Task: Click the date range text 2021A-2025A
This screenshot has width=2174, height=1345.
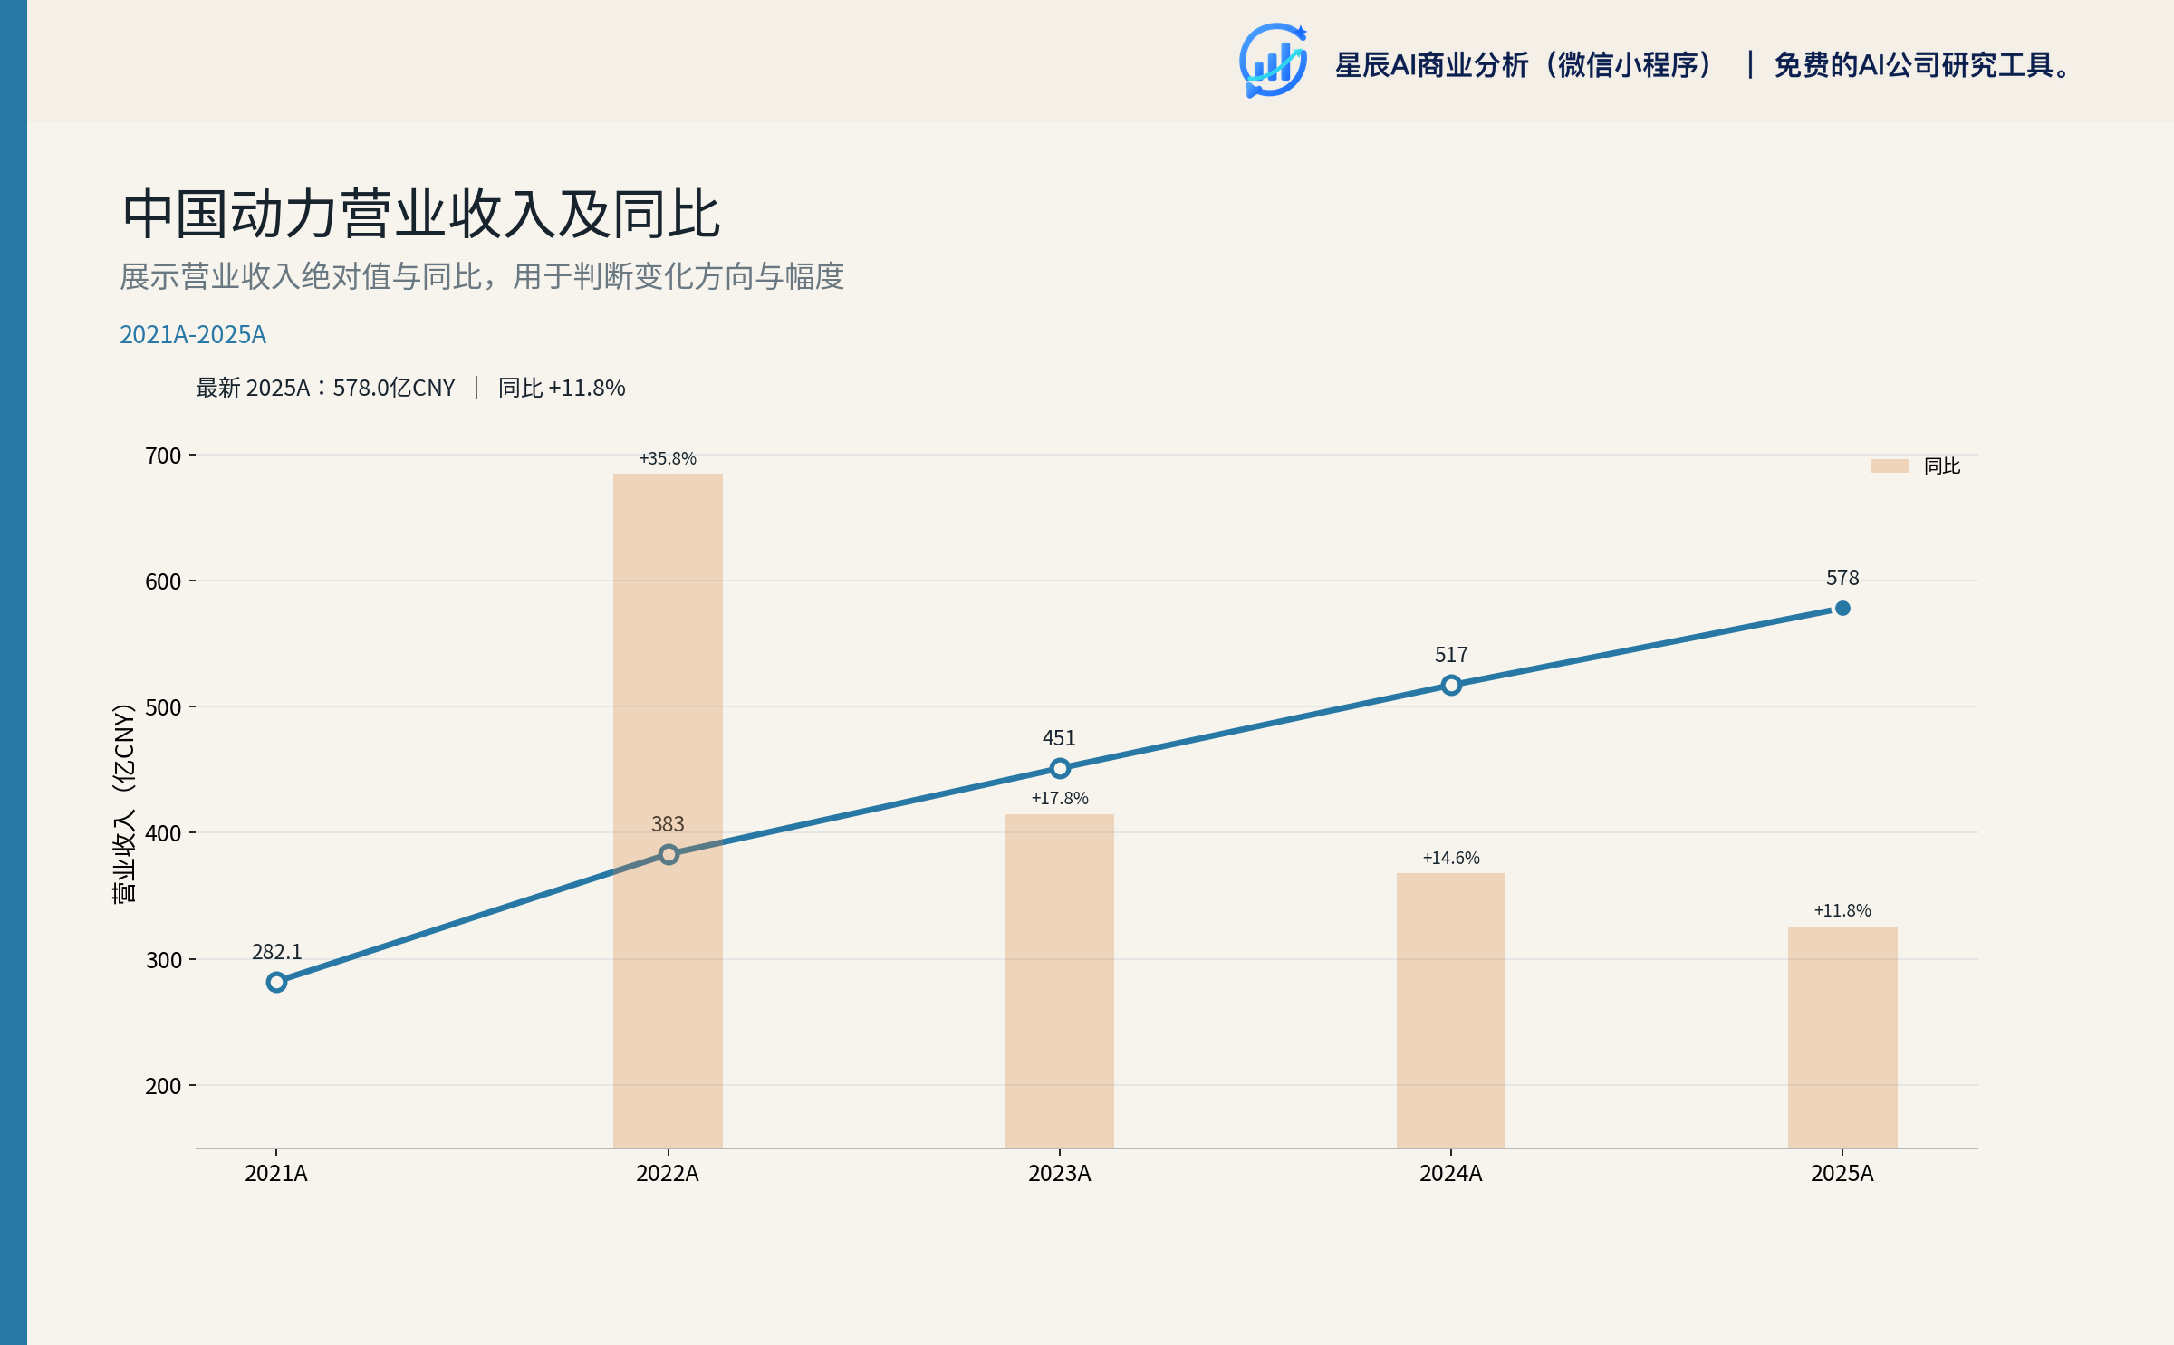Action: pos(193,335)
